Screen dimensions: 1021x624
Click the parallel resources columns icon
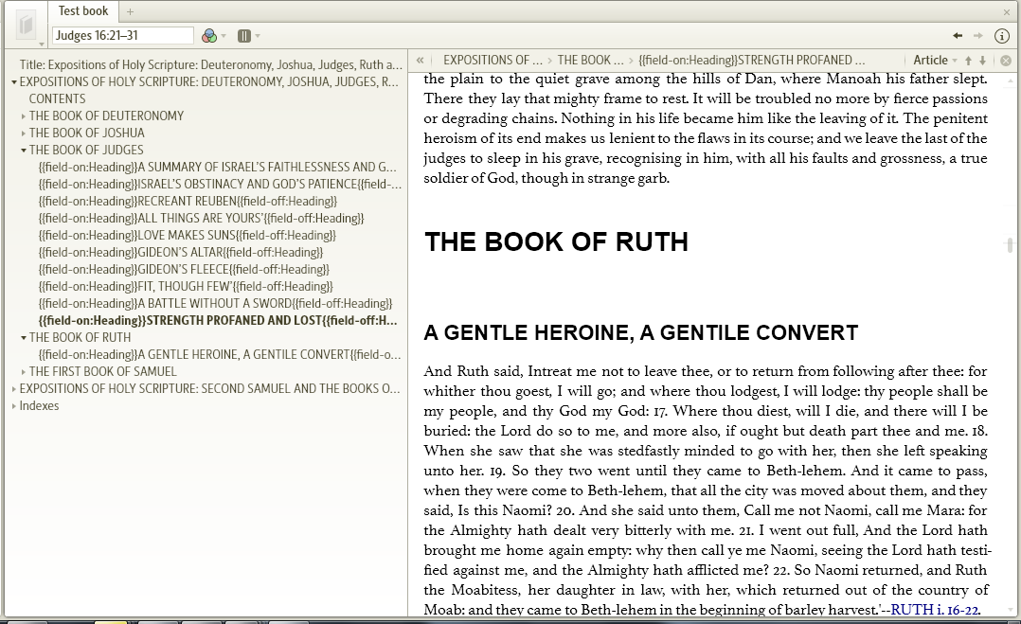tap(244, 36)
